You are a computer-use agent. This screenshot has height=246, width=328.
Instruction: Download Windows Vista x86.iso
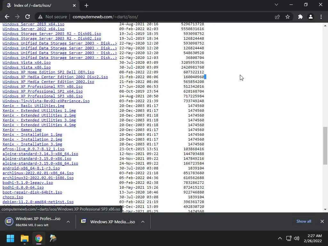click(x=27, y=67)
